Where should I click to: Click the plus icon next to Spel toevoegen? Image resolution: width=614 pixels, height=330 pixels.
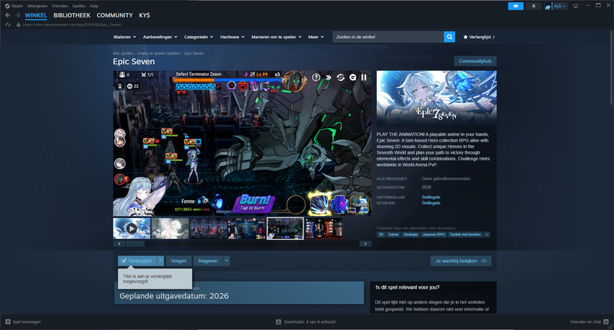8,322
